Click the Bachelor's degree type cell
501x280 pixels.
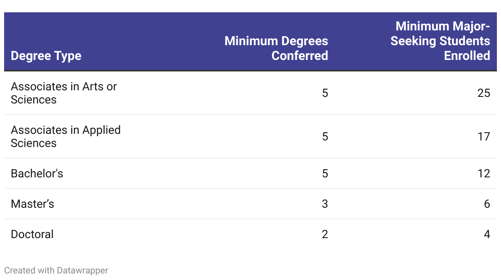37,174
